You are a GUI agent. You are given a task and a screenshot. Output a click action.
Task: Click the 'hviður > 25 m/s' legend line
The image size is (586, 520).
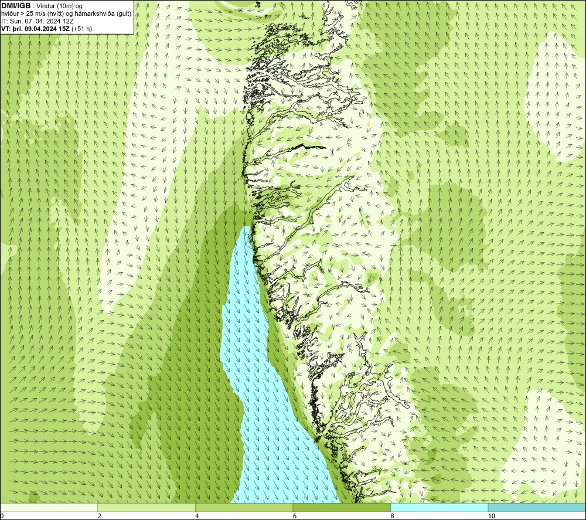pyautogui.click(x=66, y=14)
